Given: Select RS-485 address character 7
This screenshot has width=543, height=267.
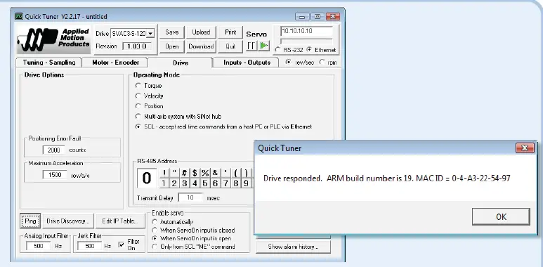Looking at the screenshot, I should [225, 183].
